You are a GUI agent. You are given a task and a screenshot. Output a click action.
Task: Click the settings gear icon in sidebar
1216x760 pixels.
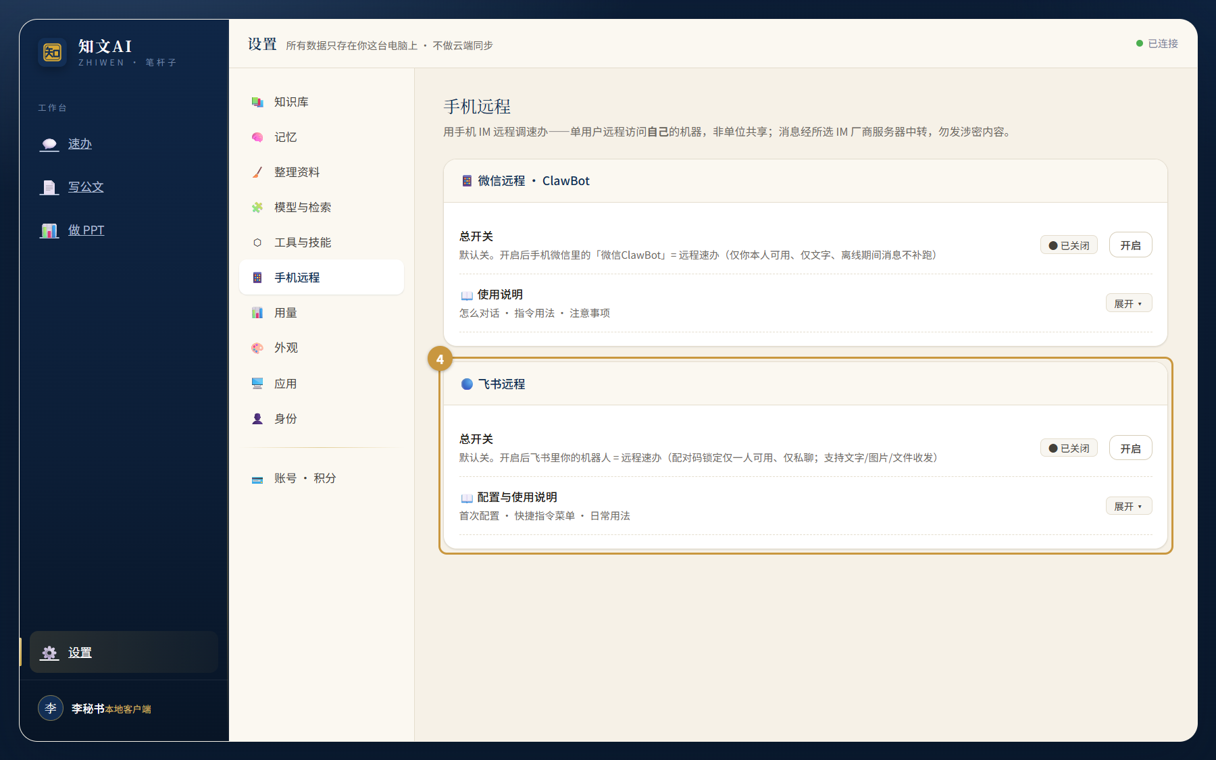(49, 653)
